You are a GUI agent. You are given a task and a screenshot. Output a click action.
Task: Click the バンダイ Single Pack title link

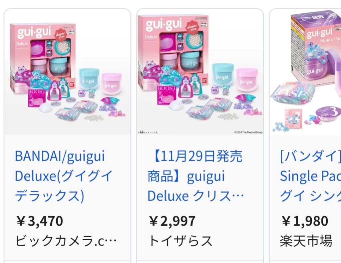pos(311,176)
